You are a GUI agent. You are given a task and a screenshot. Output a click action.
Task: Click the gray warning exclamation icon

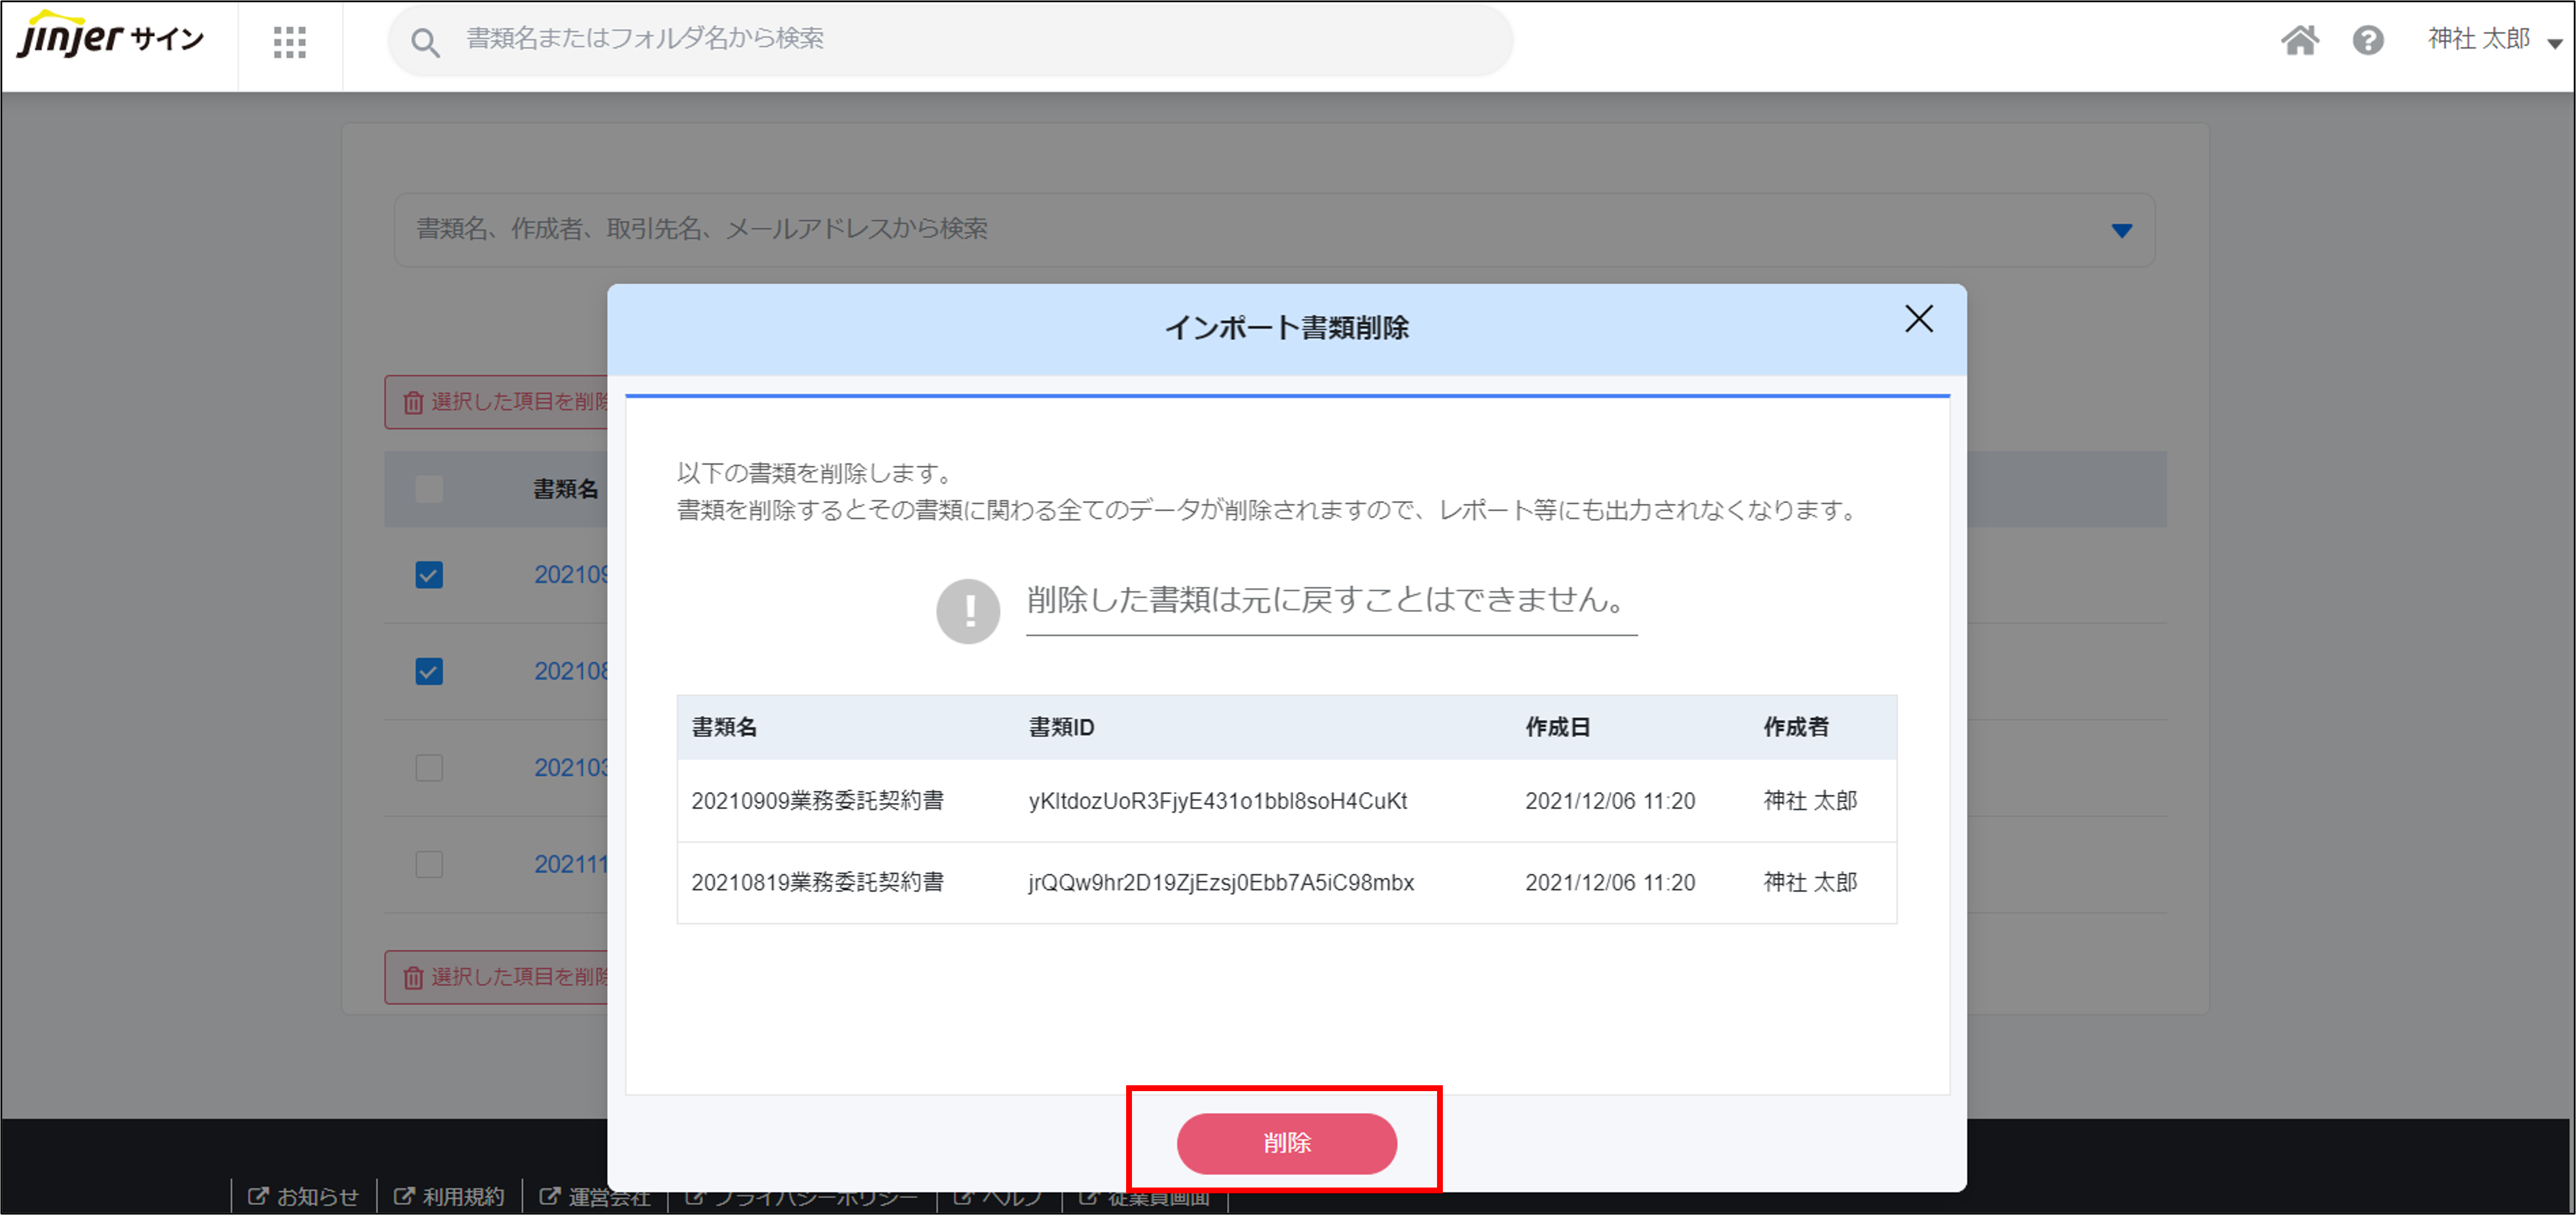(967, 611)
